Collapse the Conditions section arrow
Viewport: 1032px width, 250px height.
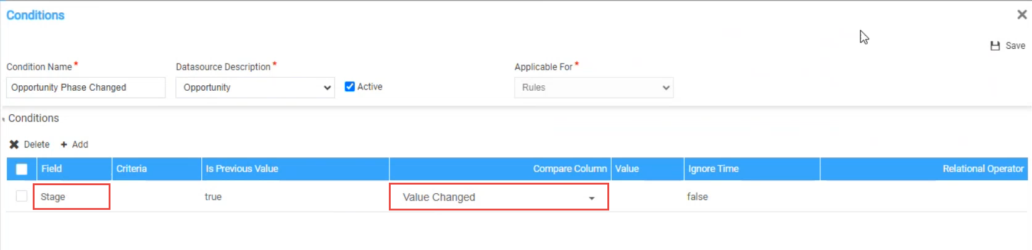tap(4, 119)
